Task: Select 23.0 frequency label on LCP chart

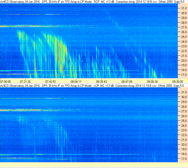Action: (x=184, y=130)
